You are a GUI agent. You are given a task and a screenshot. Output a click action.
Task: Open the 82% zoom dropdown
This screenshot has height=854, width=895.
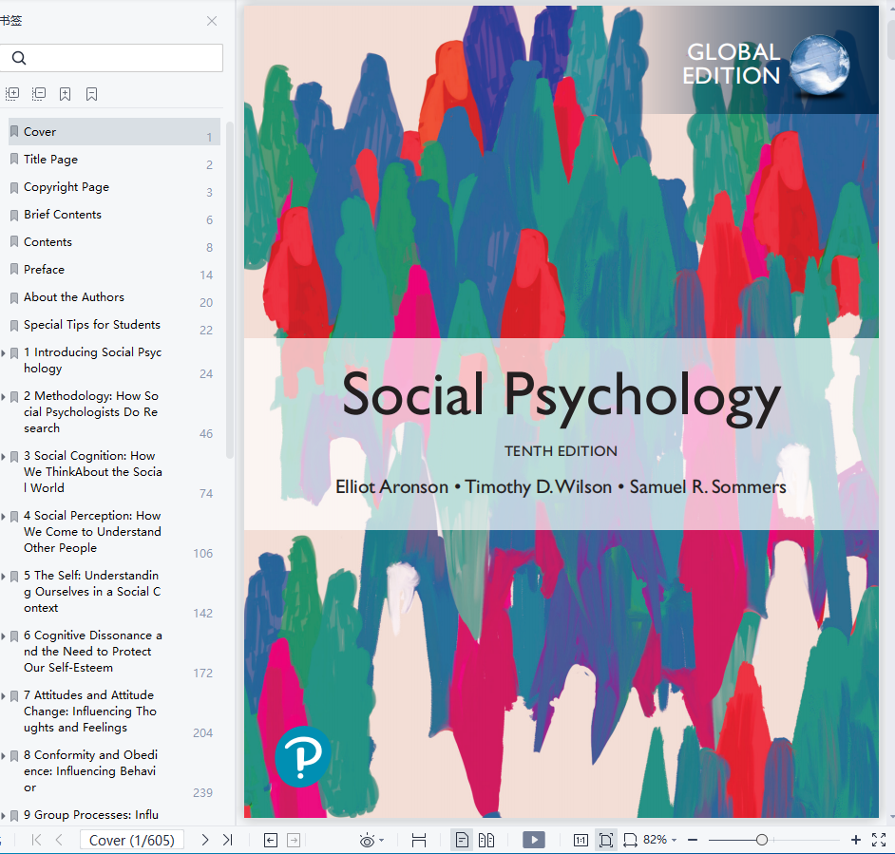tap(659, 840)
